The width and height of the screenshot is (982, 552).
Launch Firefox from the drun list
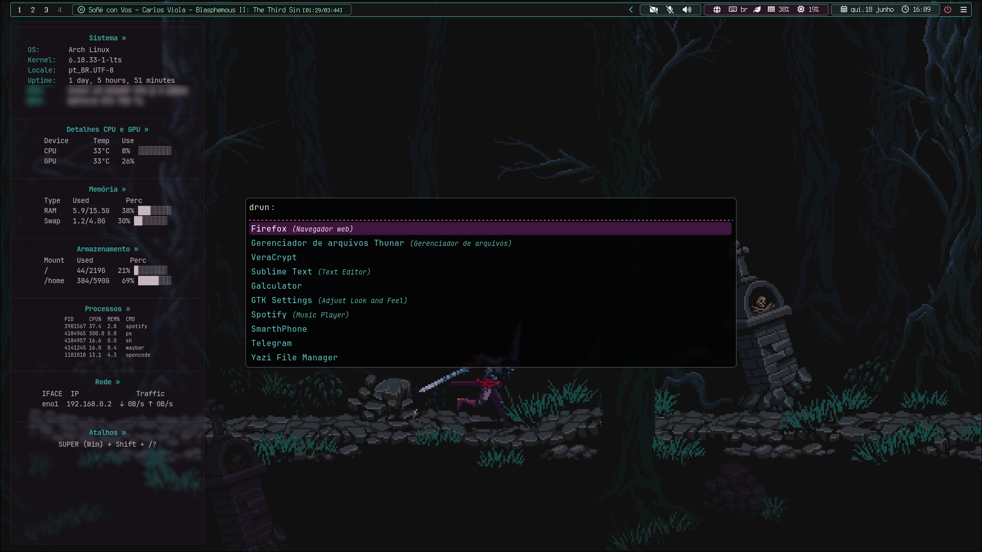[490, 228]
